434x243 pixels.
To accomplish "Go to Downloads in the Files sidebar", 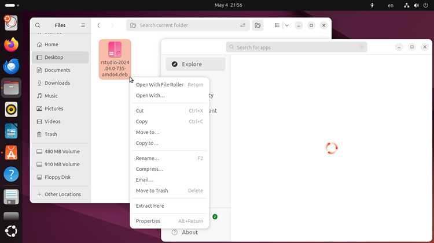I will click(60, 83).
